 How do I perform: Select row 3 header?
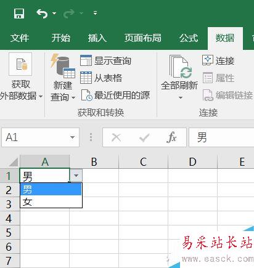(10, 204)
